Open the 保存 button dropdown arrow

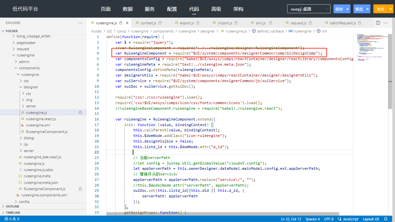348,9
